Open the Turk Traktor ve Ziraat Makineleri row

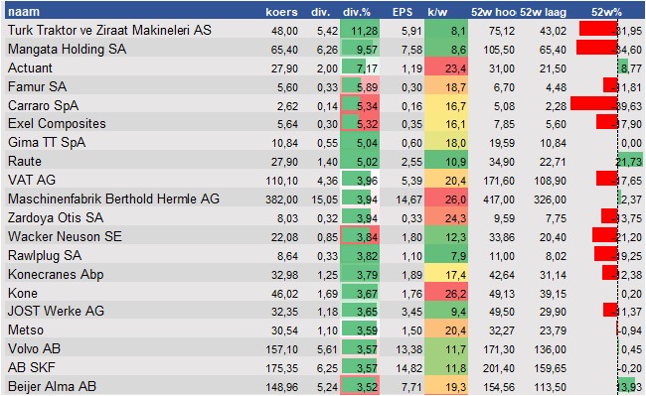coord(323,30)
